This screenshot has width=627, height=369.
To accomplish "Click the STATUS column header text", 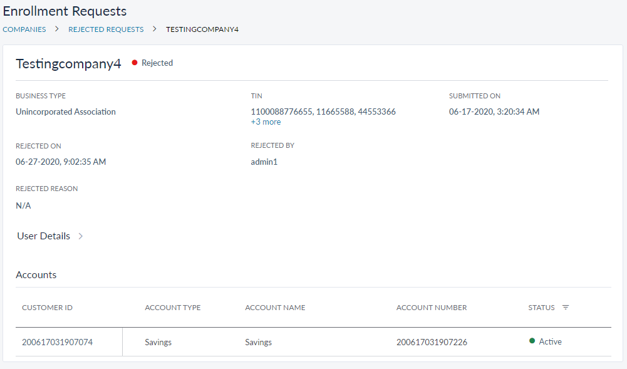I will coord(541,308).
